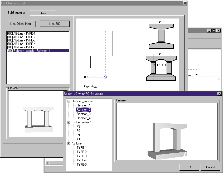Select the two-column rahmen pier diagram
The width and height of the screenshot is (223, 173).
161,68
